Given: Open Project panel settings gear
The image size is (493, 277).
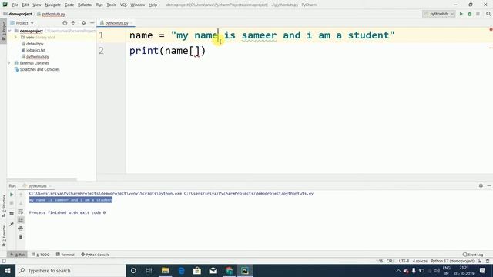Looking at the screenshot, I should coord(84,23).
